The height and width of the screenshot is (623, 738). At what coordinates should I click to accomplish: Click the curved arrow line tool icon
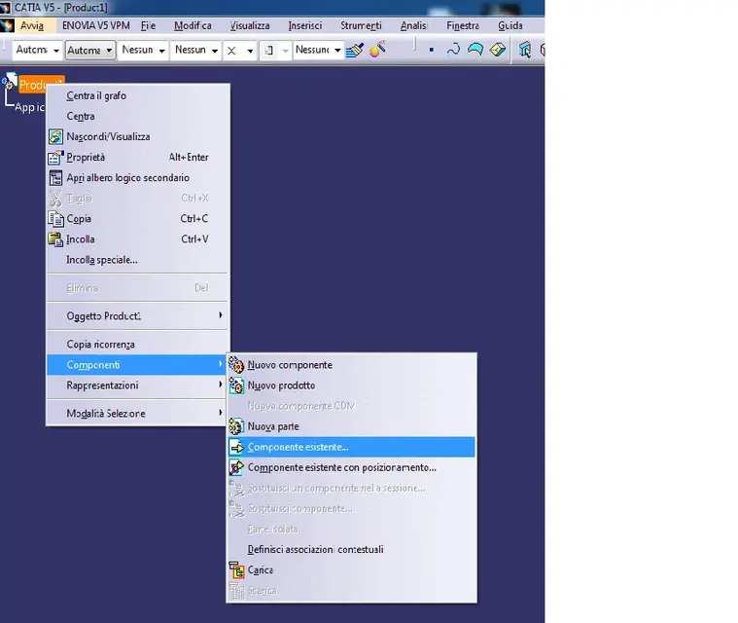point(453,50)
